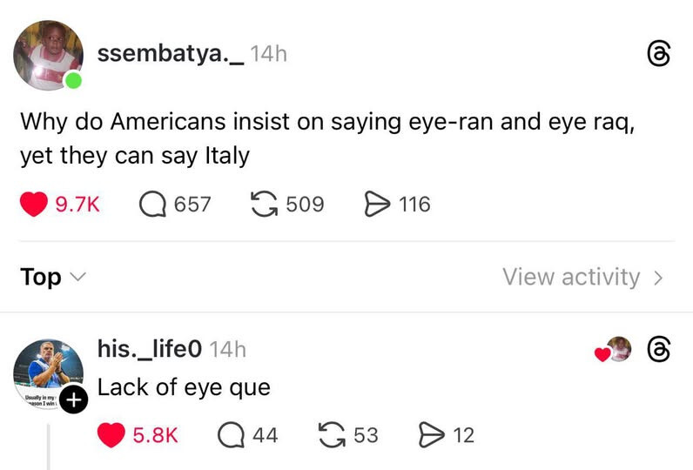Unlike the ssembatya._ post via red heart
The image size is (693, 470).
(x=34, y=204)
